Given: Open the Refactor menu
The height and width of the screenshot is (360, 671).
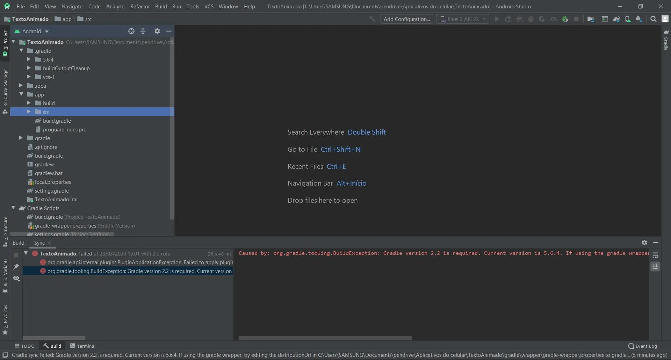Looking at the screenshot, I should [x=140, y=6].
